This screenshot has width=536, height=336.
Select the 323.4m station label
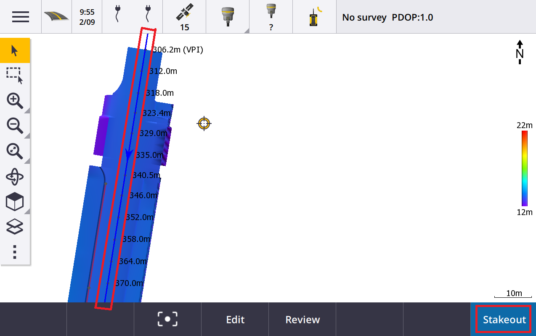(x=156, y=113)
